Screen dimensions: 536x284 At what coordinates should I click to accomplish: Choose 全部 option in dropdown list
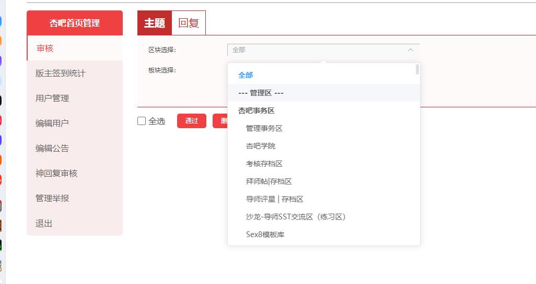(246, 75)
